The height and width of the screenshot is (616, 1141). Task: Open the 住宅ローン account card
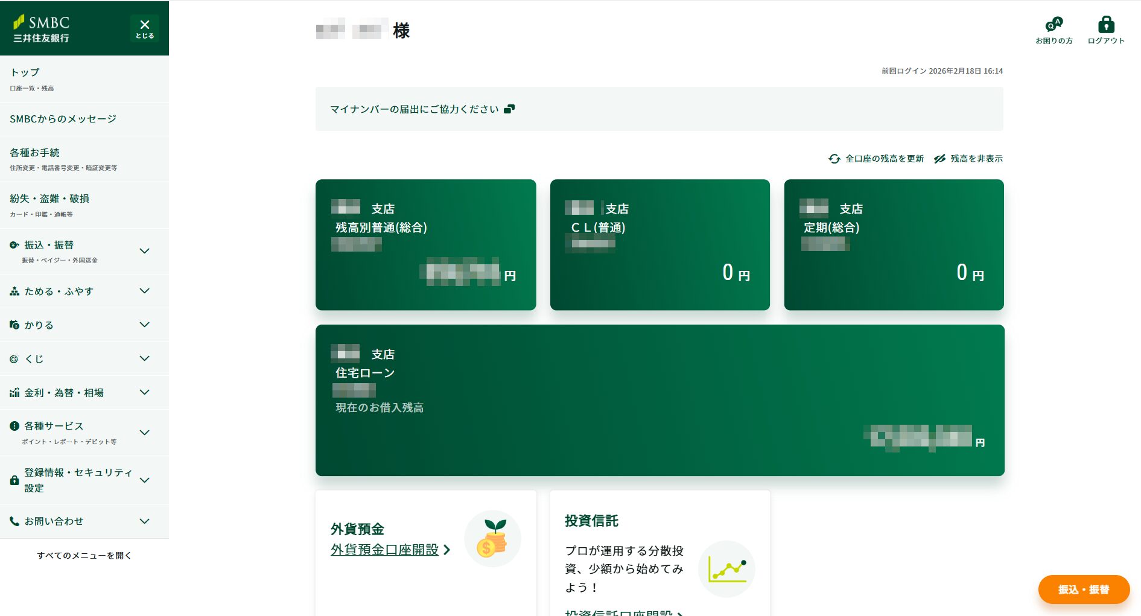pyautogui.click(x=659, y=400)
